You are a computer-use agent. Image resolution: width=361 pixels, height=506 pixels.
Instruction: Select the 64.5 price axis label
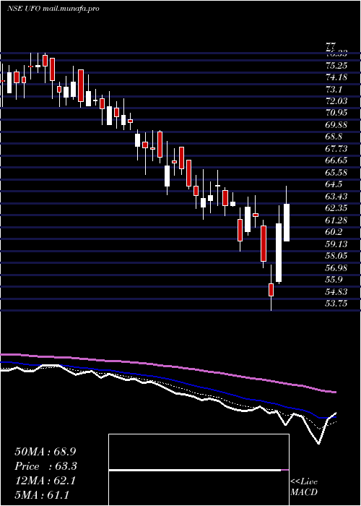point(334,184)
